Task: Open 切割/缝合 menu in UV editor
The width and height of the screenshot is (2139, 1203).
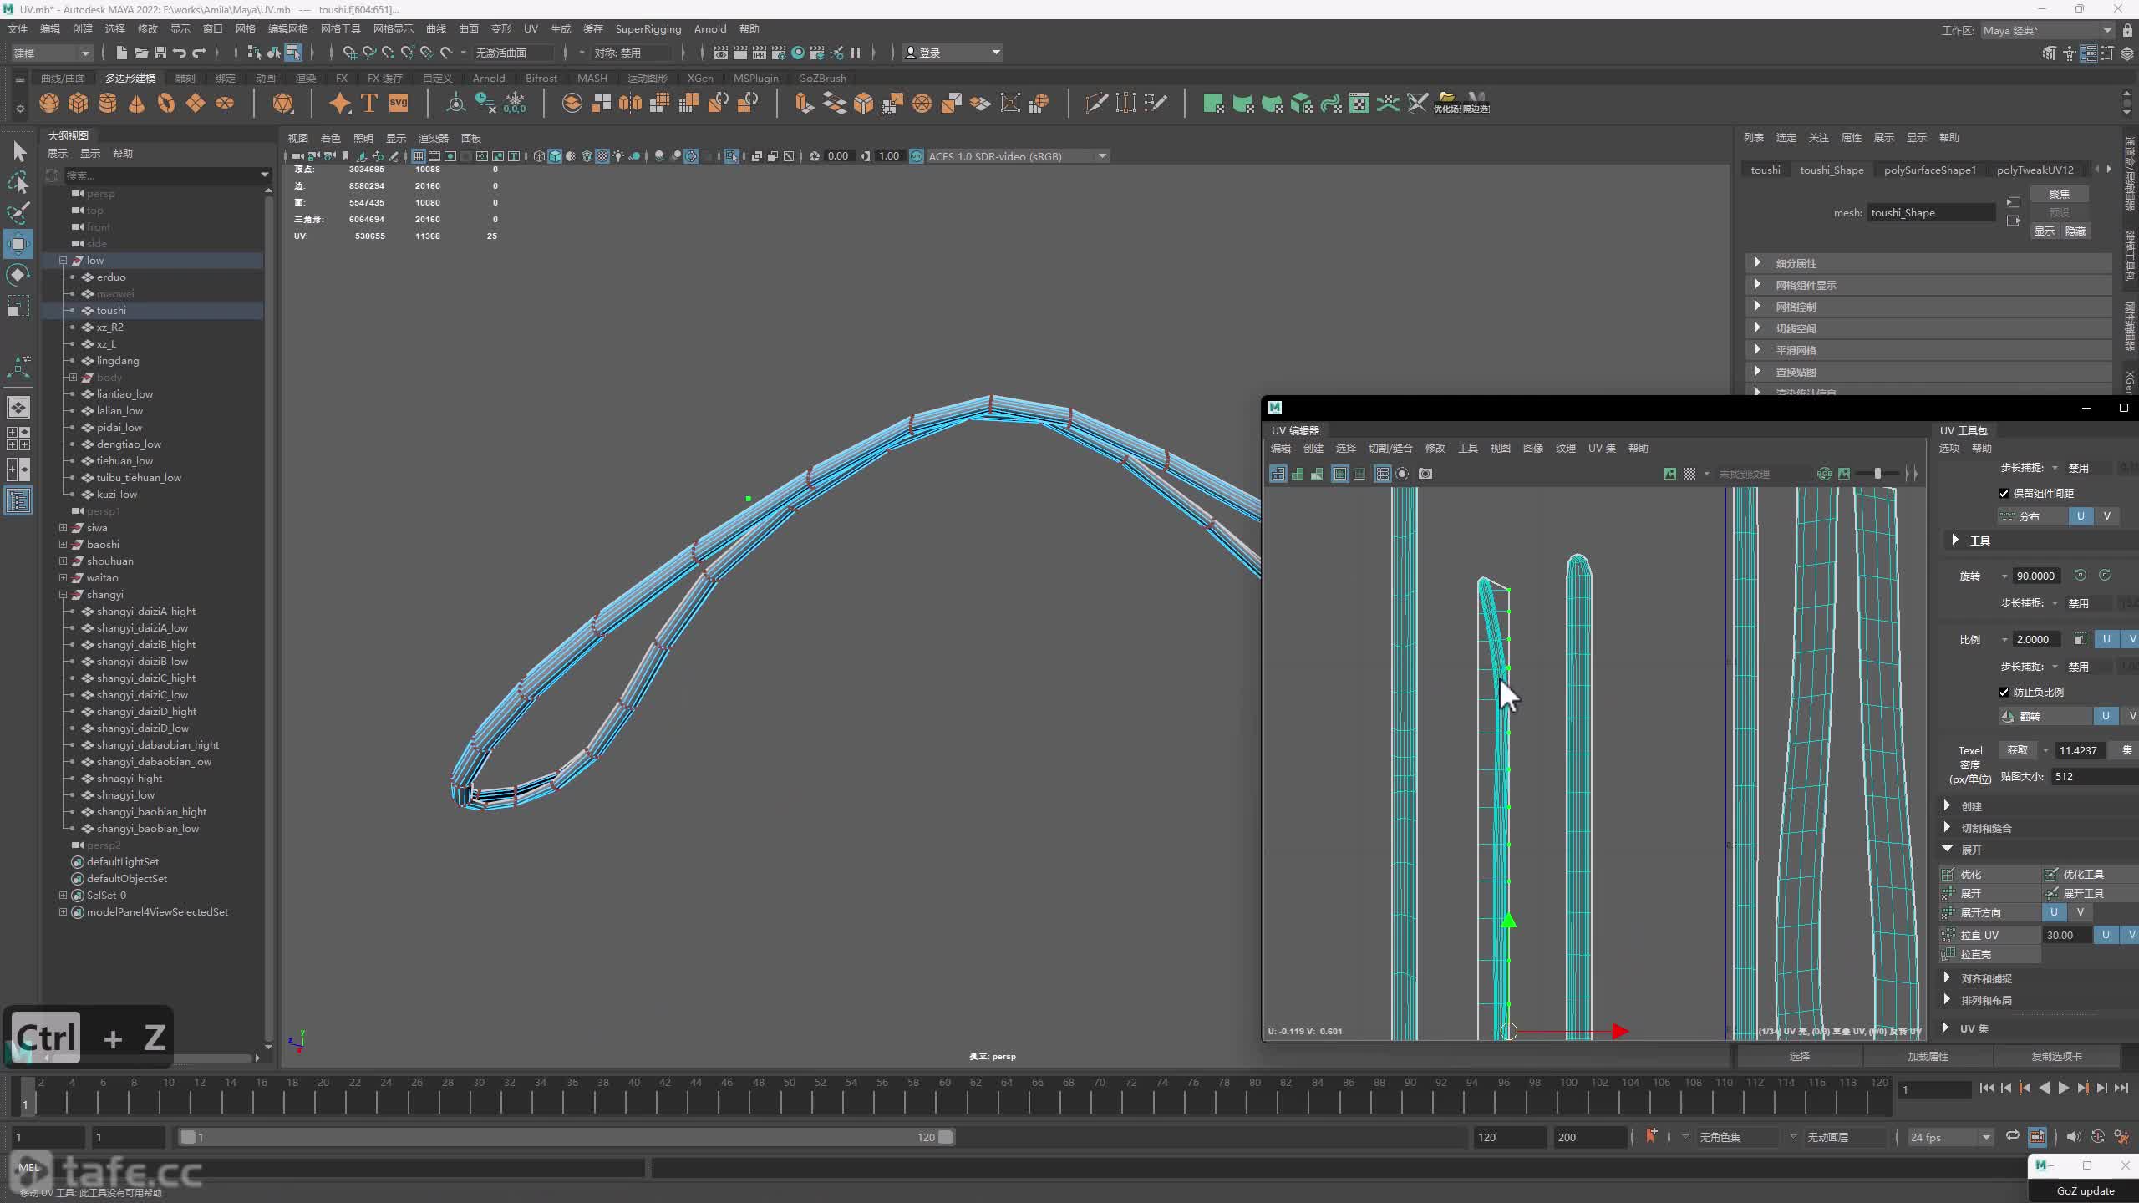Action: 1390,449
